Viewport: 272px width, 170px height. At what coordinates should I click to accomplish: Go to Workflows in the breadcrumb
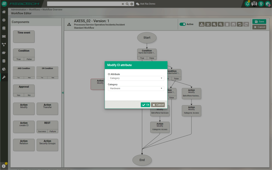pyautogui.click(x=35, y=10)
